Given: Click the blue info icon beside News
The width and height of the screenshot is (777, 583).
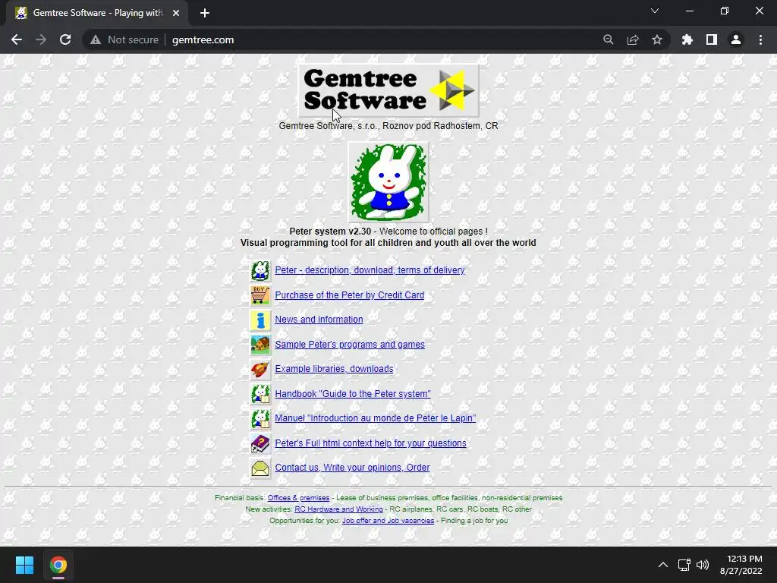Looking at the screenshot, I should (260, 320).
